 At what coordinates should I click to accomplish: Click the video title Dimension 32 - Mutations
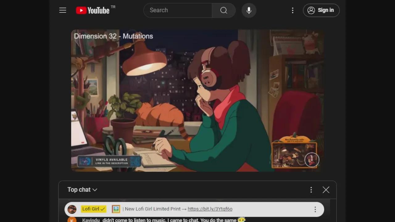click(x=113, y=36)
